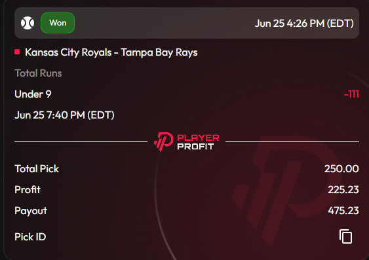Click the Player Profit logo
The width and height of the screenshot is (369, 260).
(186, 141)
